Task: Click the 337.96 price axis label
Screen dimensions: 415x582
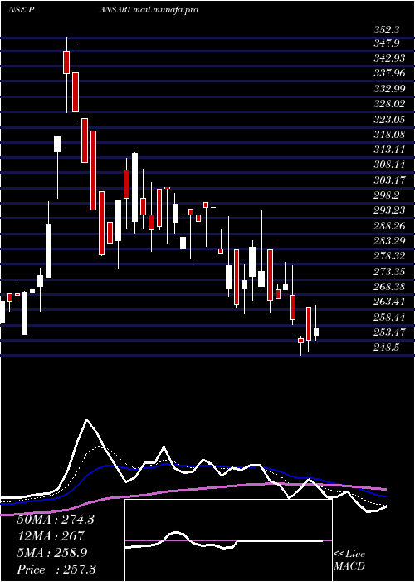Action: 389,73
